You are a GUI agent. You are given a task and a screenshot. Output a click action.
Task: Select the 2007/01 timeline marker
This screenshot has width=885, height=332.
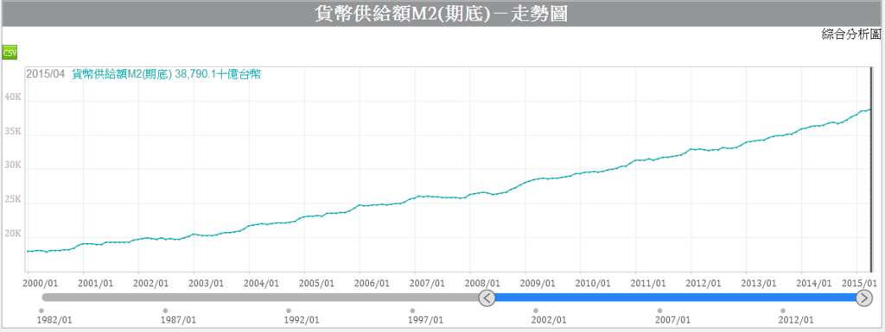click(x=659, y=310)
